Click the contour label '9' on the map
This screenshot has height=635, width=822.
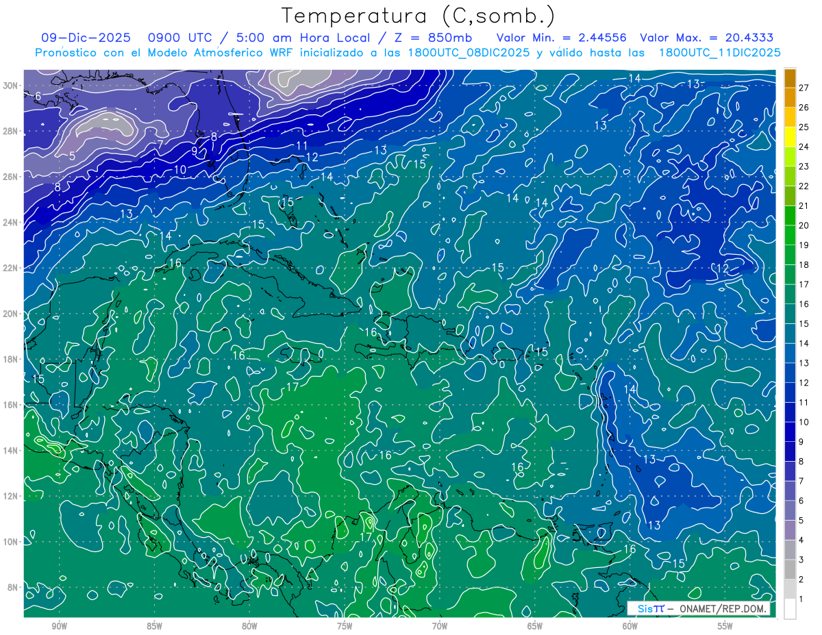tap(195, 151)
